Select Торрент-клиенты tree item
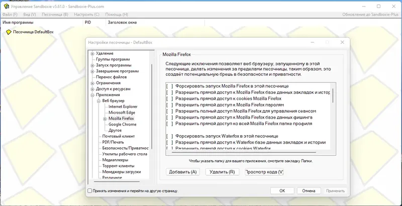 [x=118, y=166]
